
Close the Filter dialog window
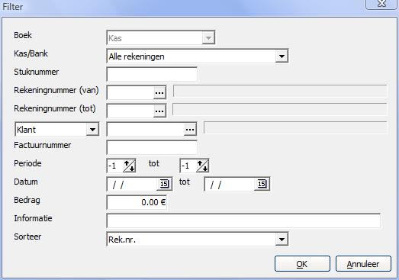[381, 4]
